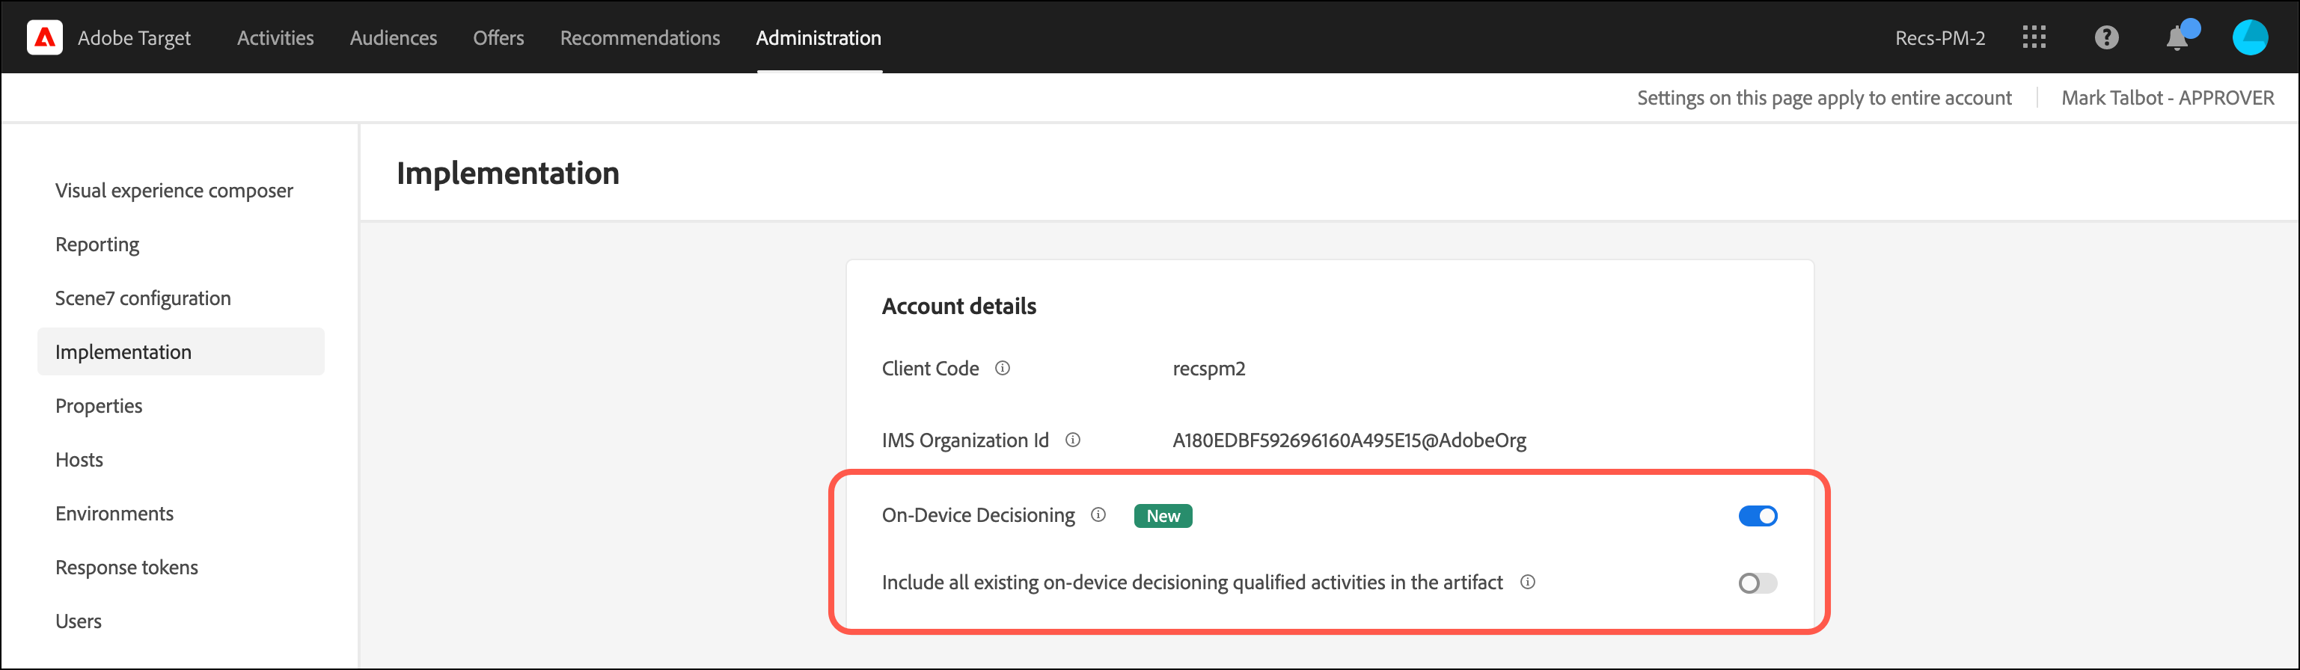2300x670 pixels.
Task: Open the Environments settings page
Action: click(114, 514)
